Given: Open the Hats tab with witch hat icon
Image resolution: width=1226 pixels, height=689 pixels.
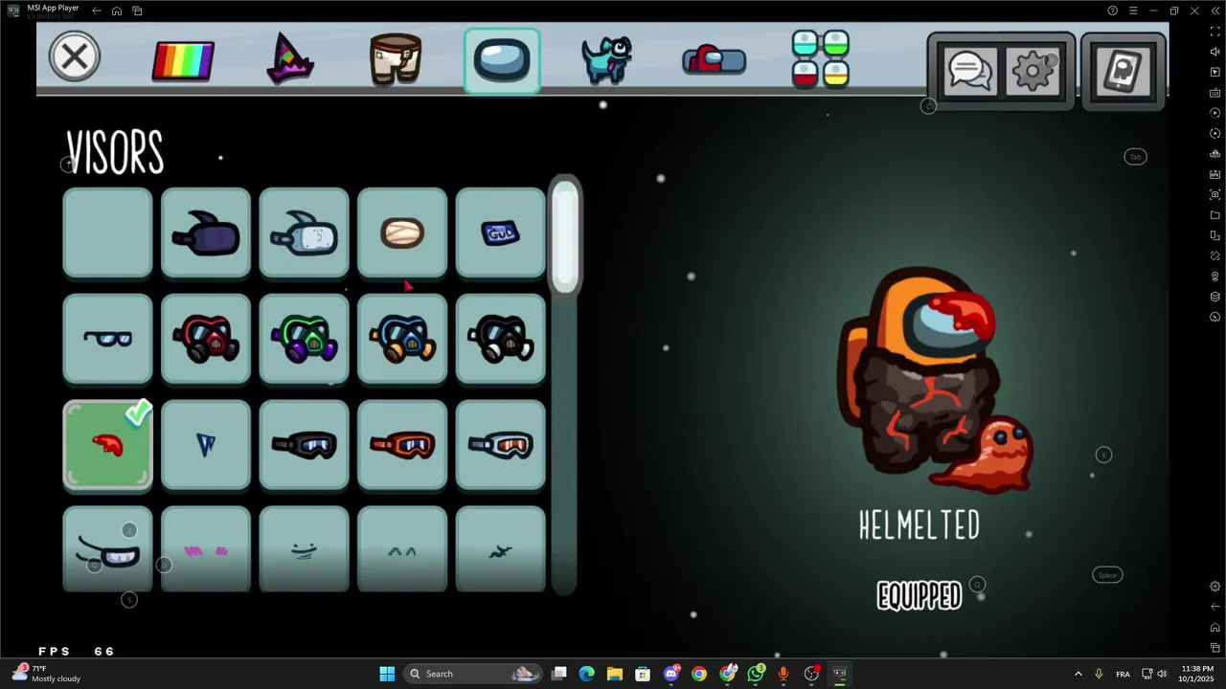Looking at the screenshot, I should [289, 58].
